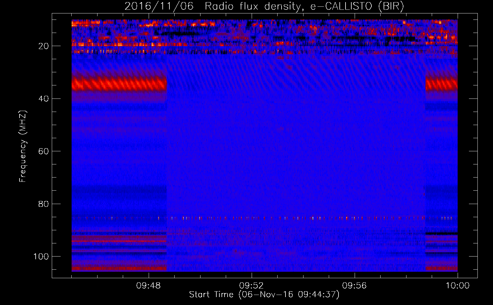Click the '10:00' time tick label
Image resolution: width=493 pixels, height=305 pixels.
point(458,286)
